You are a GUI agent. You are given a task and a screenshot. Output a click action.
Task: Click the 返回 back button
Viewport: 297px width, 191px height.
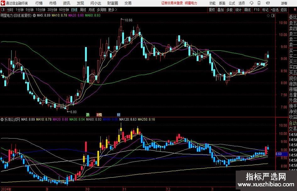coord(283,10)
